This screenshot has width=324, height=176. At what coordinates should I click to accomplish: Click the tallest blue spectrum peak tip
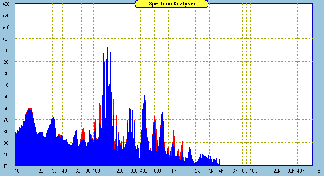pyautogui.click(x=107, y=47)
